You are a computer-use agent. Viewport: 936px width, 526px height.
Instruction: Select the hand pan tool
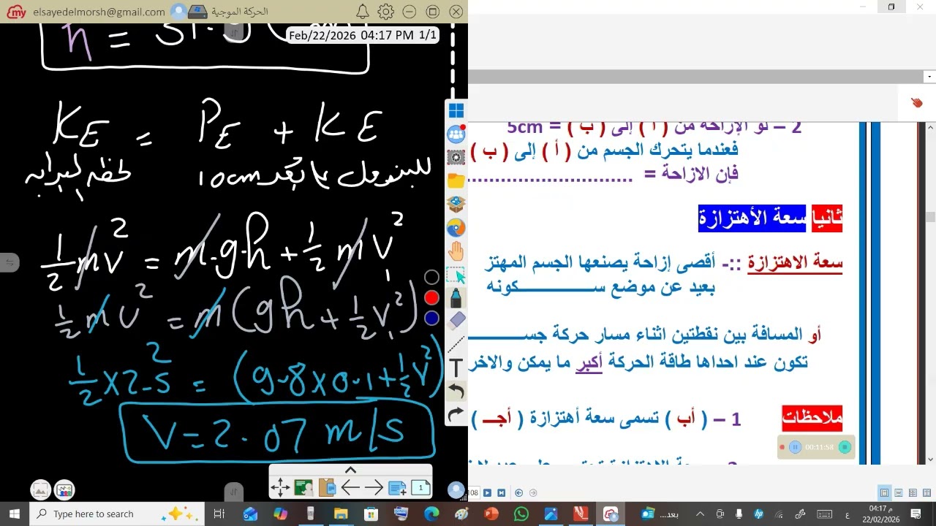[x=456, y=252]
